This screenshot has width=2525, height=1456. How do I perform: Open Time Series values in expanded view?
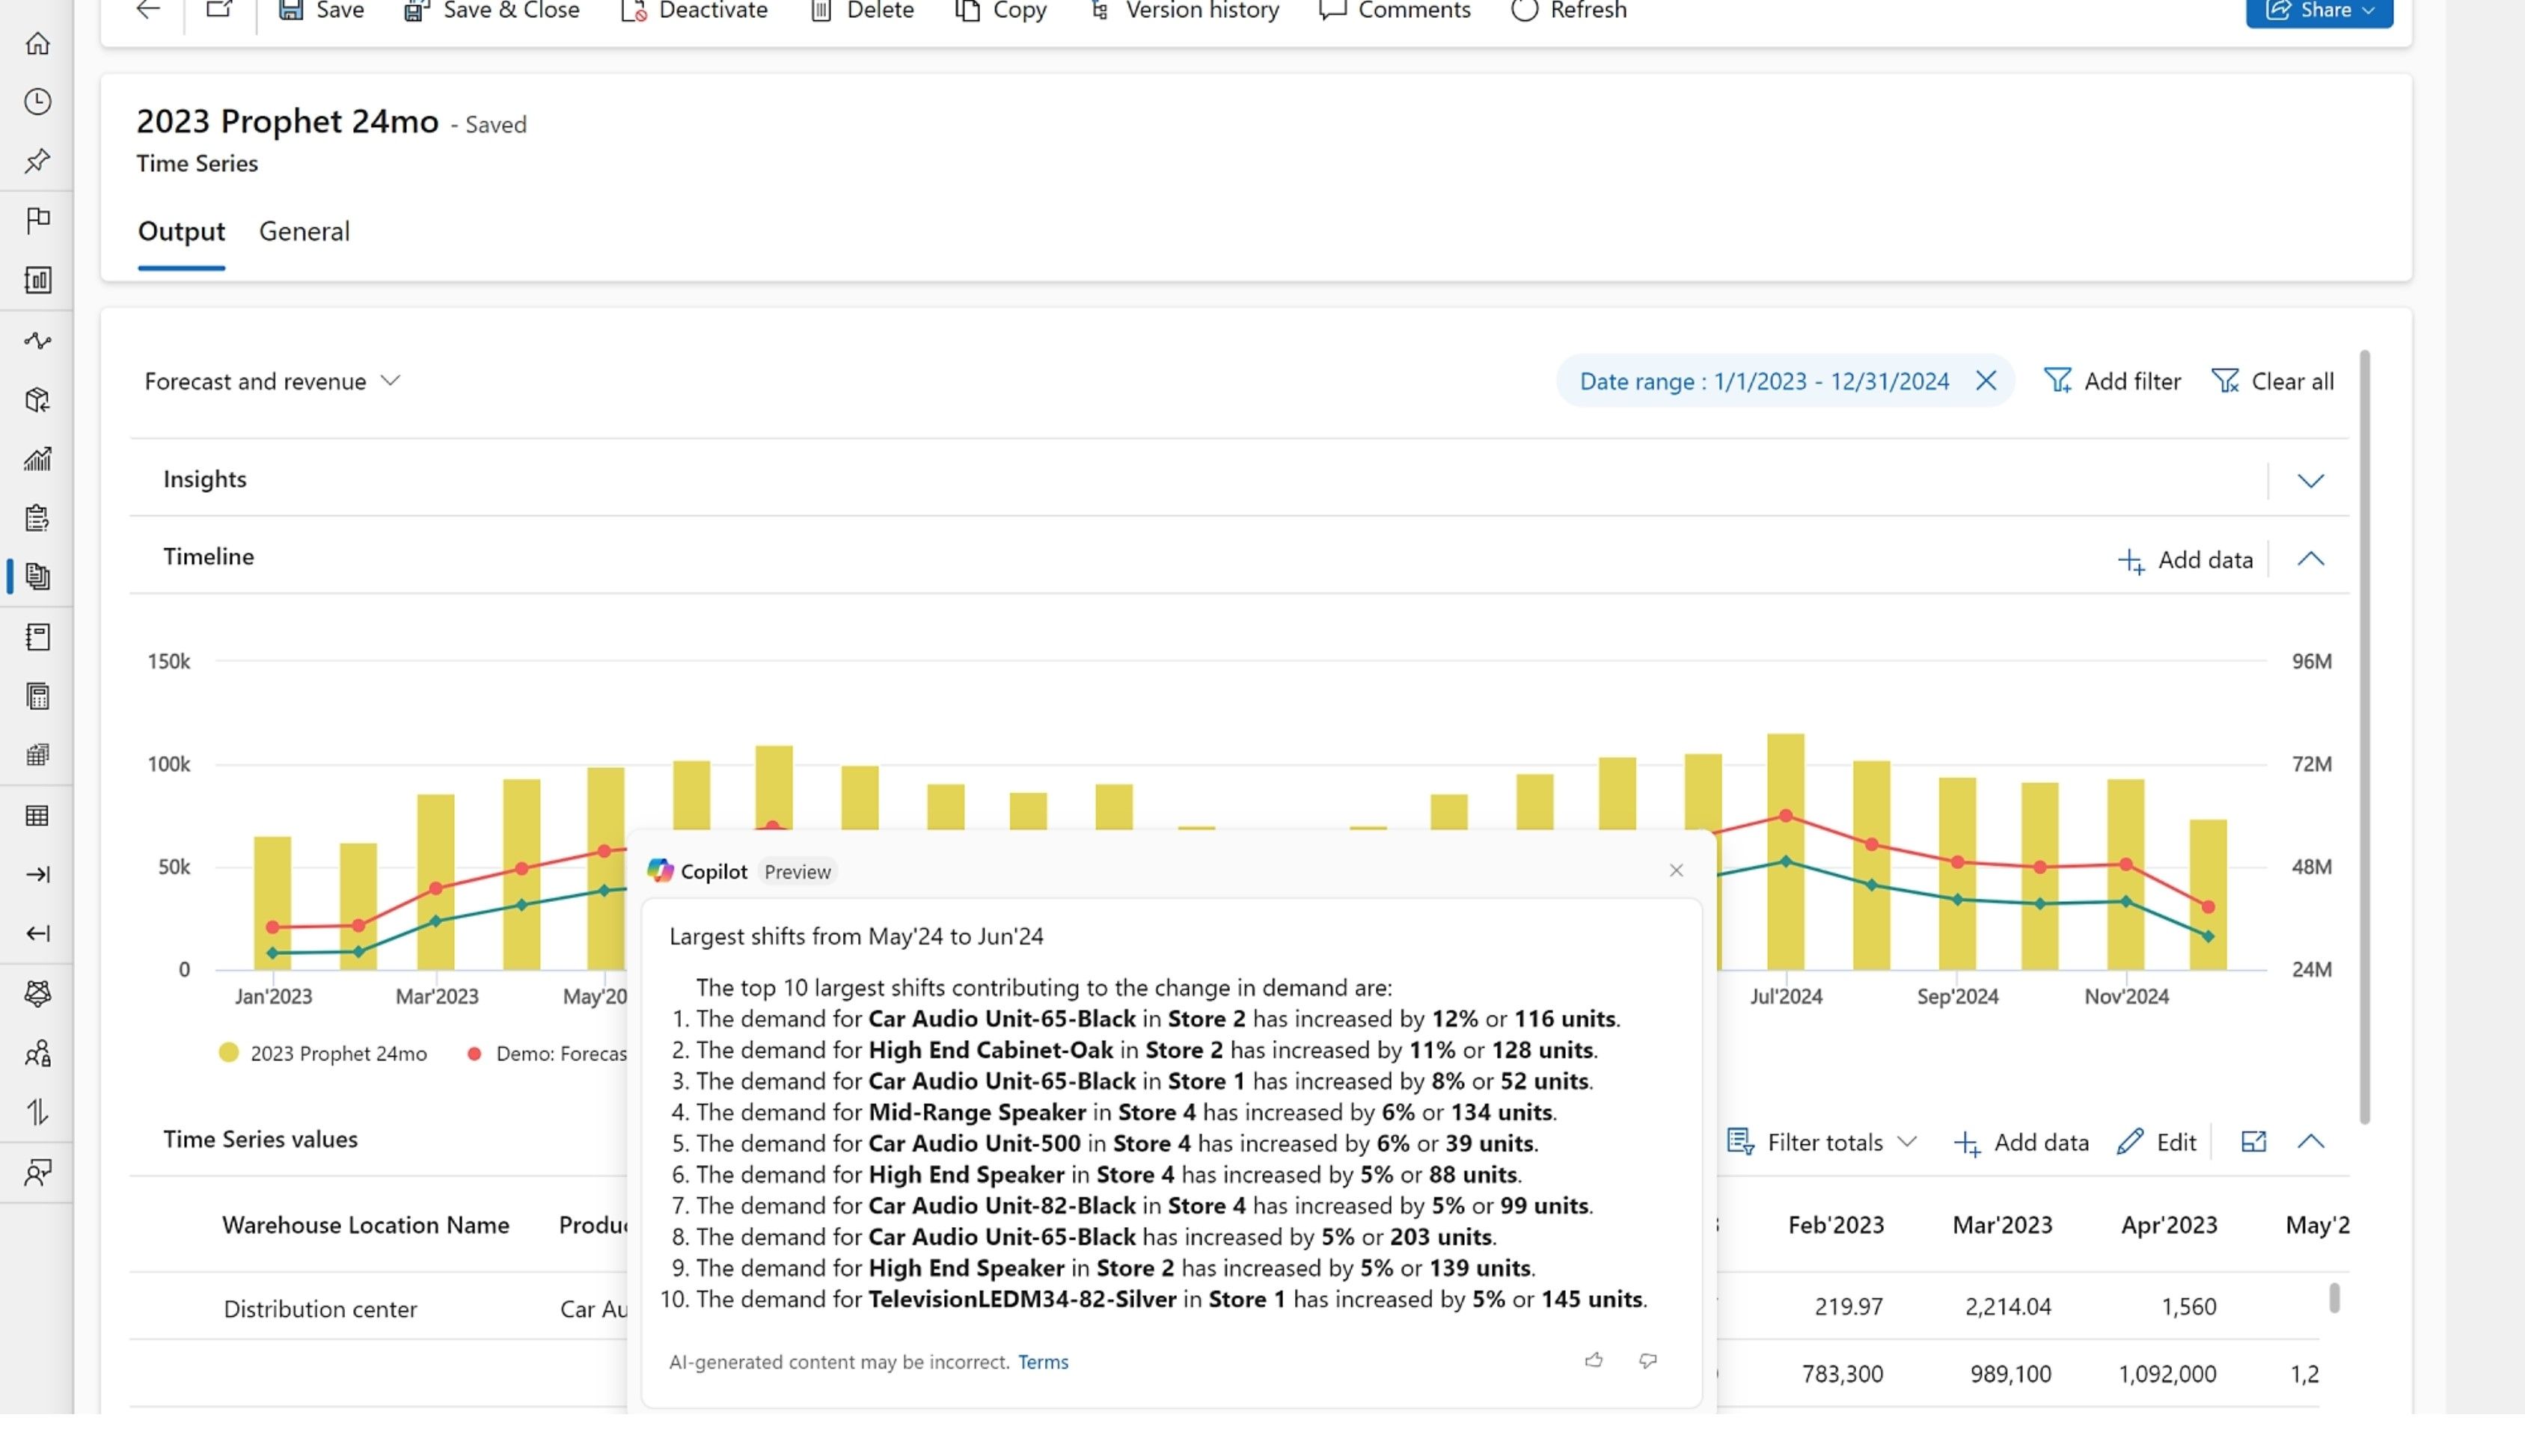pos(2253,1141)
